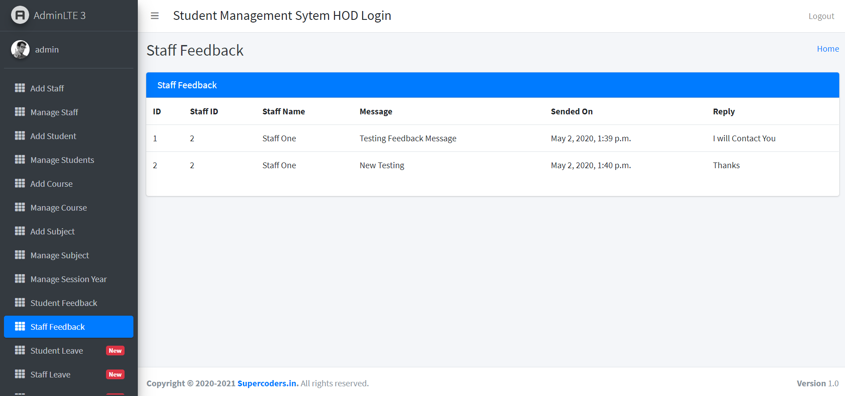
Task: Go to Manage Course page
Action: tap(68, 207)
